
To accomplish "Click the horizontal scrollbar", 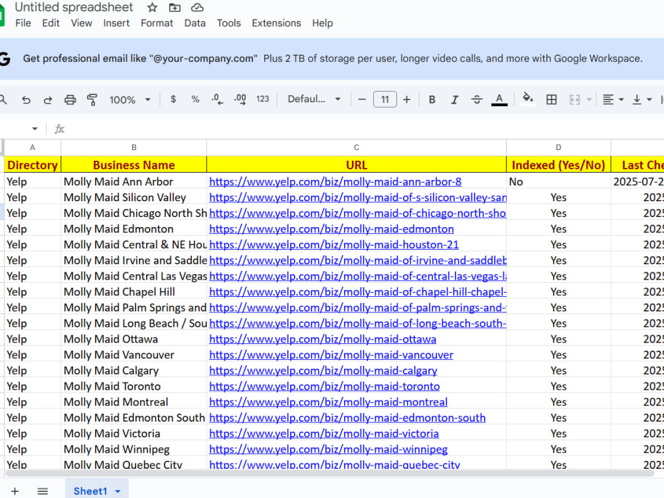I will [x=330, y=473].
